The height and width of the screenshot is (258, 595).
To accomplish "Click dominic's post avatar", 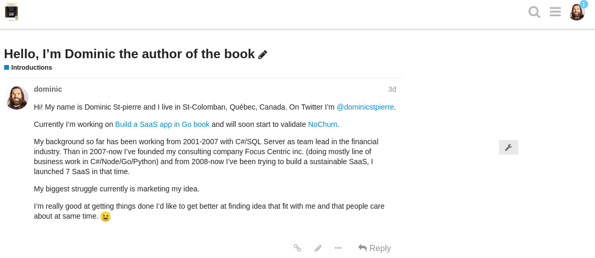I will coord(17,98).
